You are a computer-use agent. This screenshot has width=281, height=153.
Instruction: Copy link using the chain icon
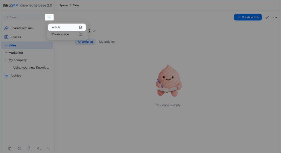click(267, 17)
